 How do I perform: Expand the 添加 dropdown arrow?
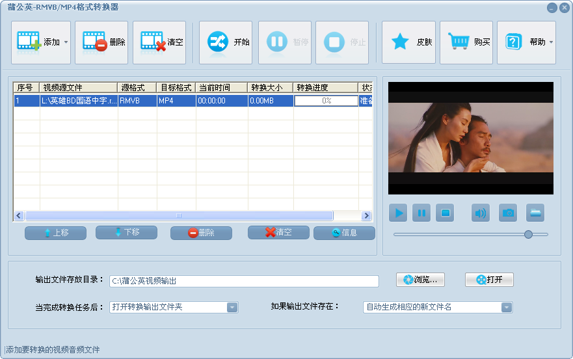[66, 42]
